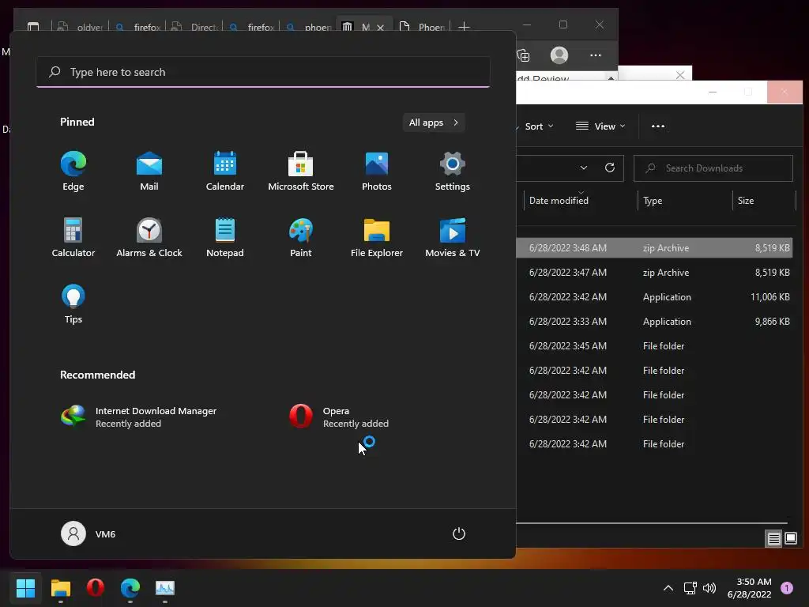Screen dimensions: 809x607
Task: Open the resource monitor taskbar app
Action: coord(165,588)
